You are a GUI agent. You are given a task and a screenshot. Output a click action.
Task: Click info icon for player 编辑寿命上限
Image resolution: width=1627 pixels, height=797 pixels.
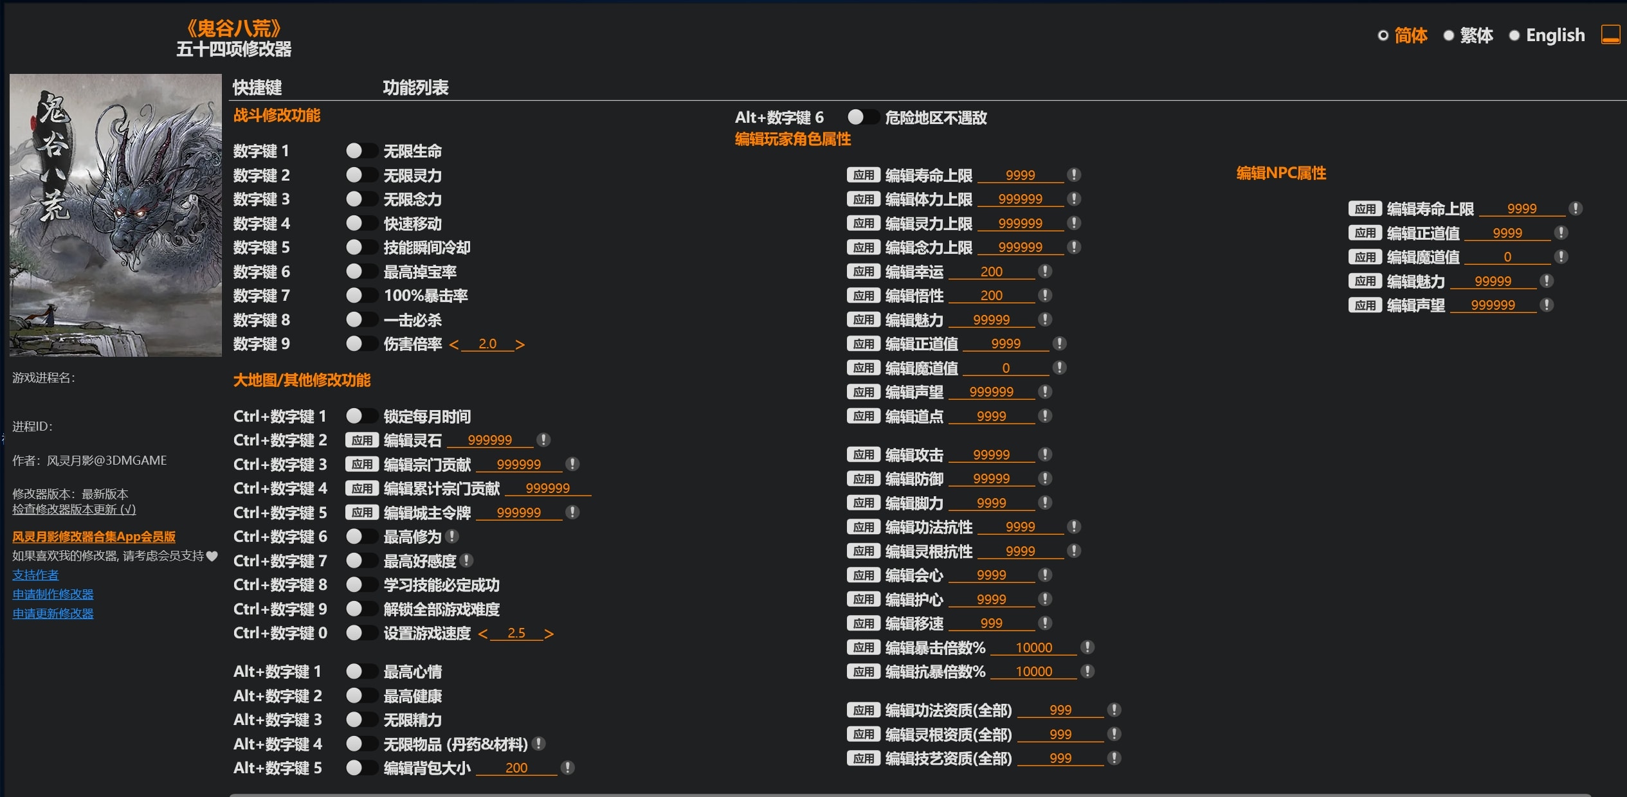[1074, 175]
